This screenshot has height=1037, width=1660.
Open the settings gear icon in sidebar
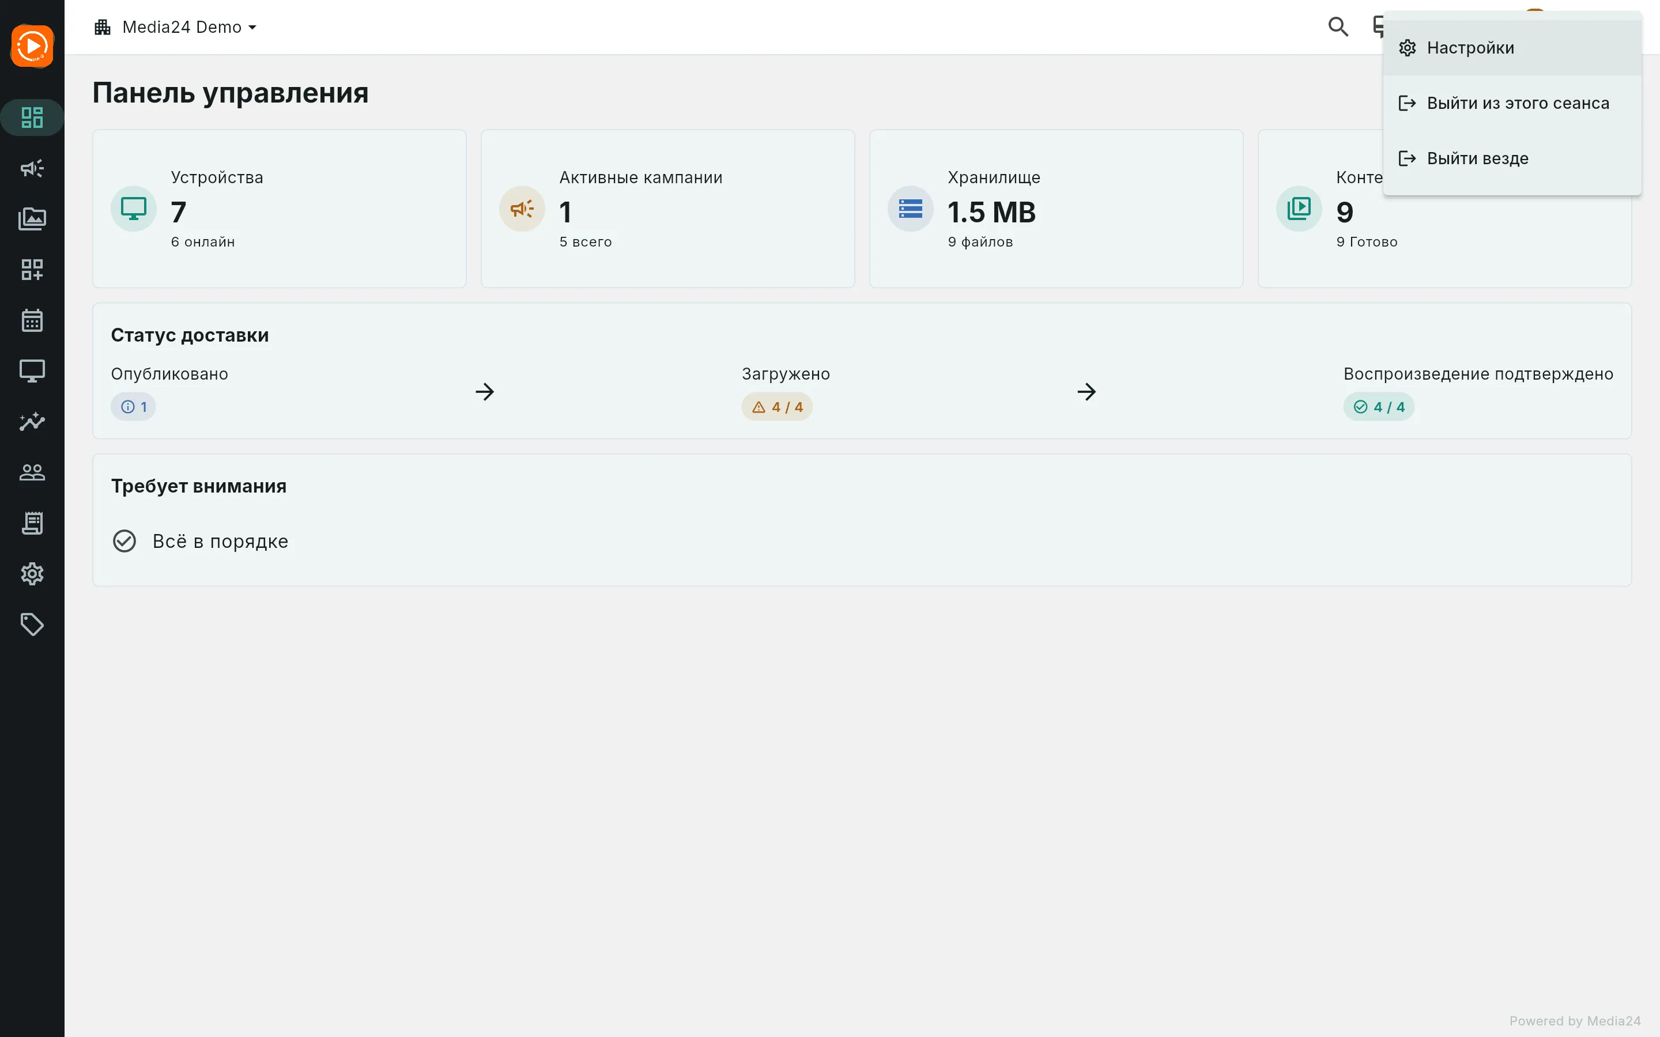pyautogui.click(x=32, y=574)
